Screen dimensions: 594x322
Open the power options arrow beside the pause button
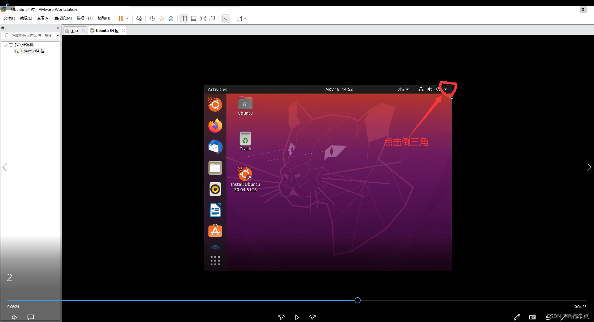click(127, 19)
